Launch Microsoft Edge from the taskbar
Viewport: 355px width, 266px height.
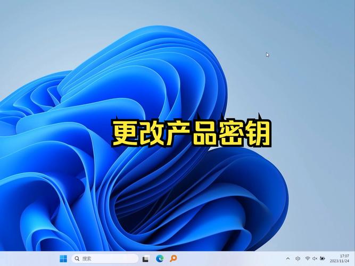coord(160,259)
